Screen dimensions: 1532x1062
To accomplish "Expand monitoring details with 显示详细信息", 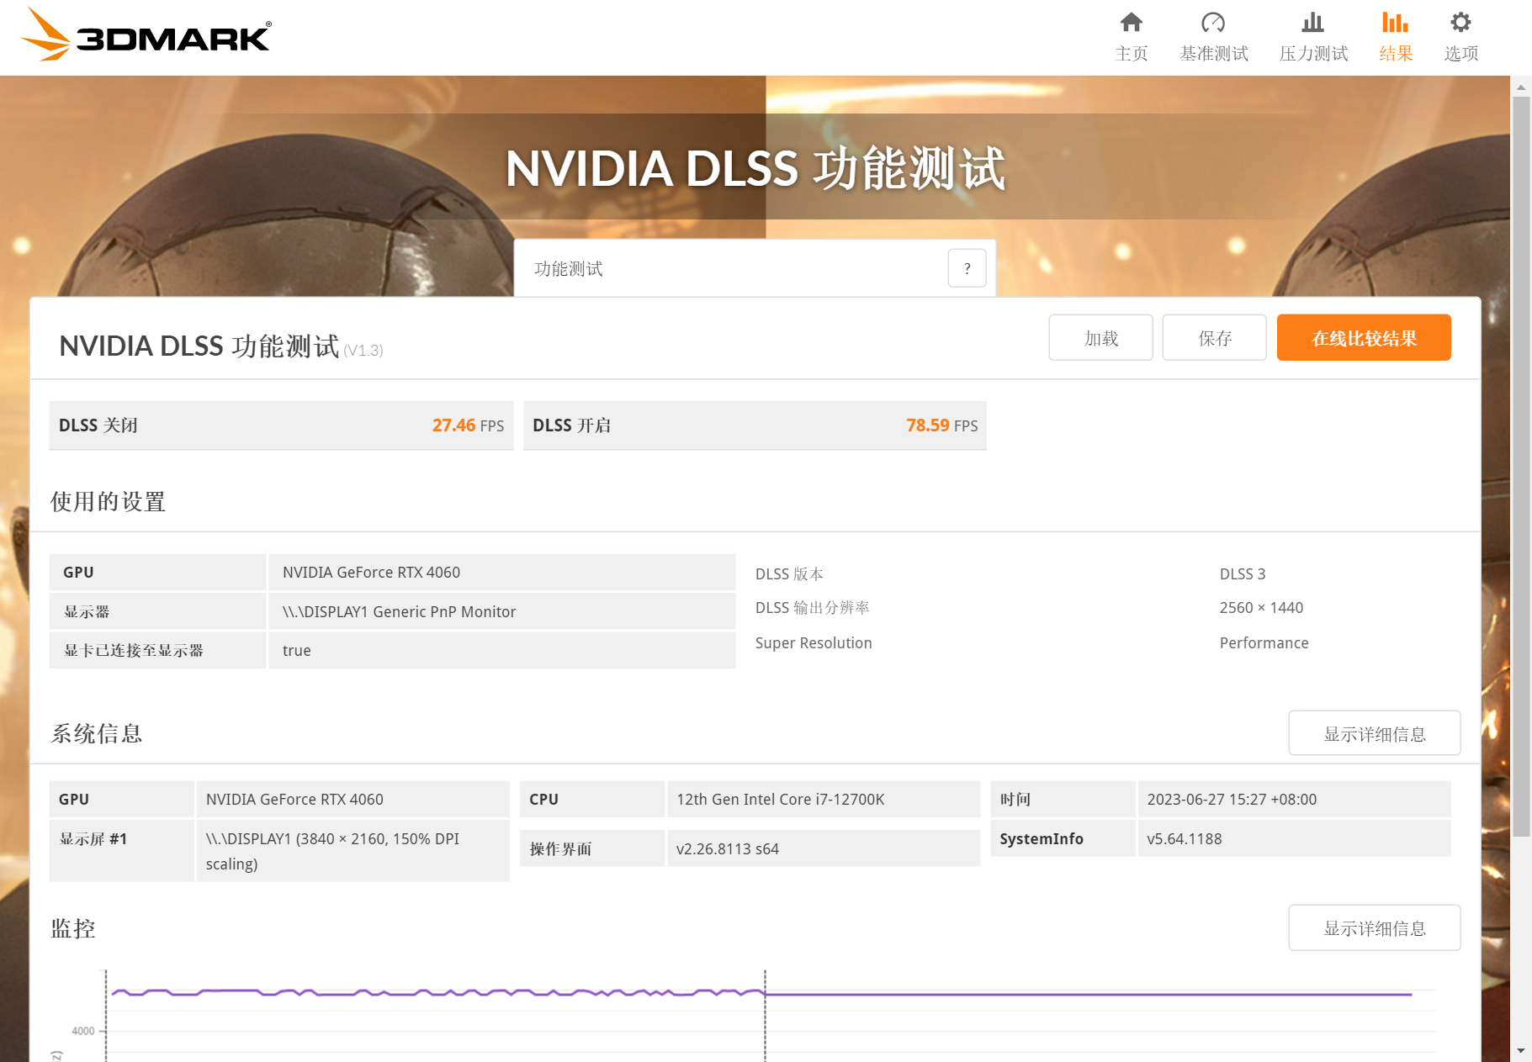I will pos(1374,927).
